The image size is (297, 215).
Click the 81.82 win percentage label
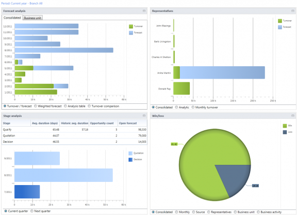[174, 144]
